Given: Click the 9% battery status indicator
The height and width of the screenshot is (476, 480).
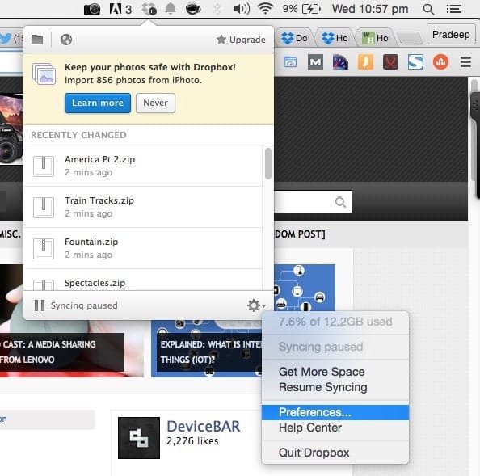Looking at the screenshot, I should coord(301,9).
